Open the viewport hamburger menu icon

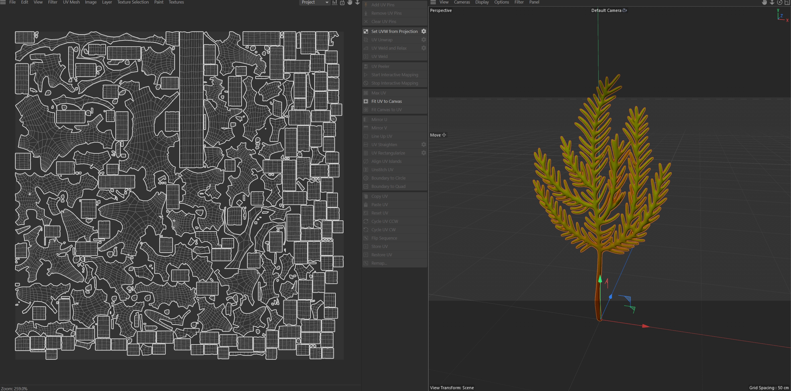(433, 2)
